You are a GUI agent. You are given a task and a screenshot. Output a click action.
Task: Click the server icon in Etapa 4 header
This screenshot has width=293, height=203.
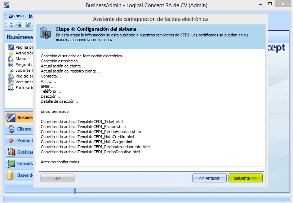pyautogui.click(x=45, y=33)
